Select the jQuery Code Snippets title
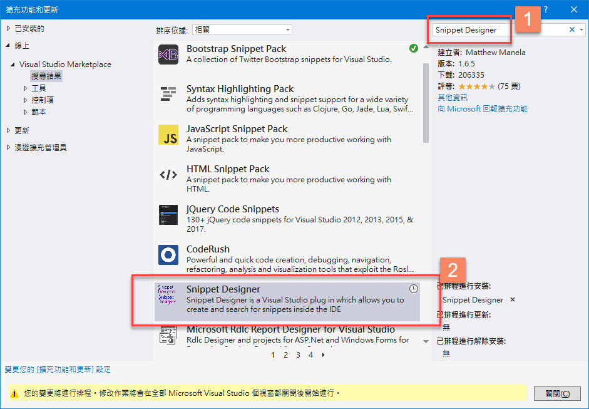589x409 pixels. point(233,209)
